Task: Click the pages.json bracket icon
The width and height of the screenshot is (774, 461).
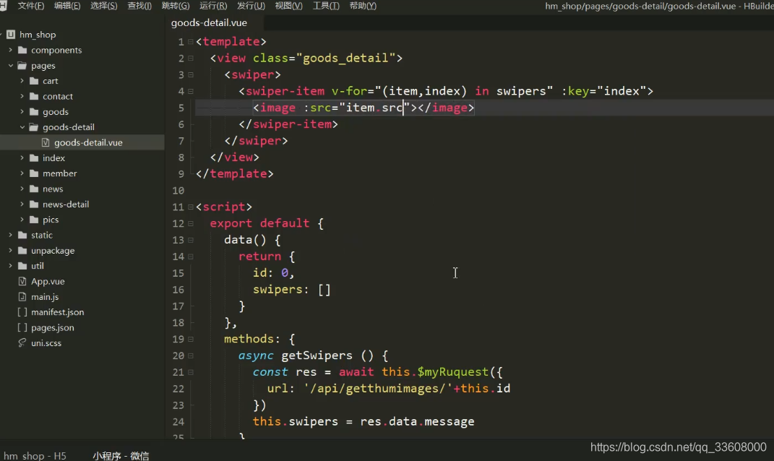Action: 22,327
